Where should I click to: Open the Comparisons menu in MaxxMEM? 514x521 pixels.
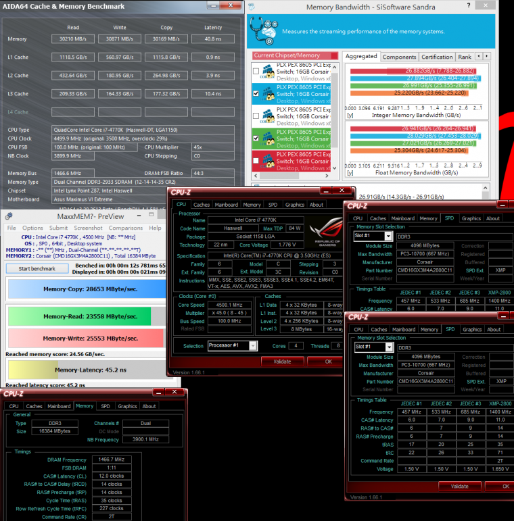pos(126,228)
